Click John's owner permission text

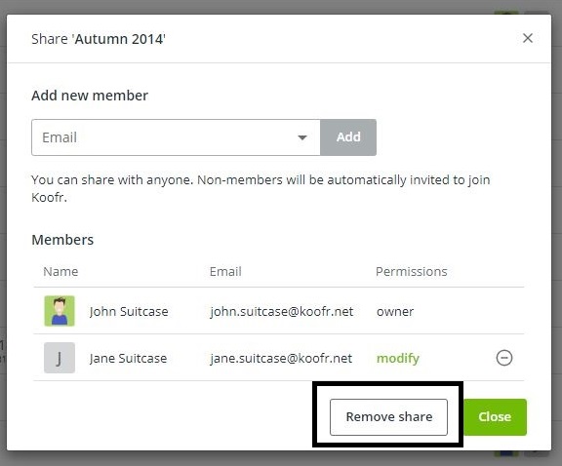click(395, 312)
